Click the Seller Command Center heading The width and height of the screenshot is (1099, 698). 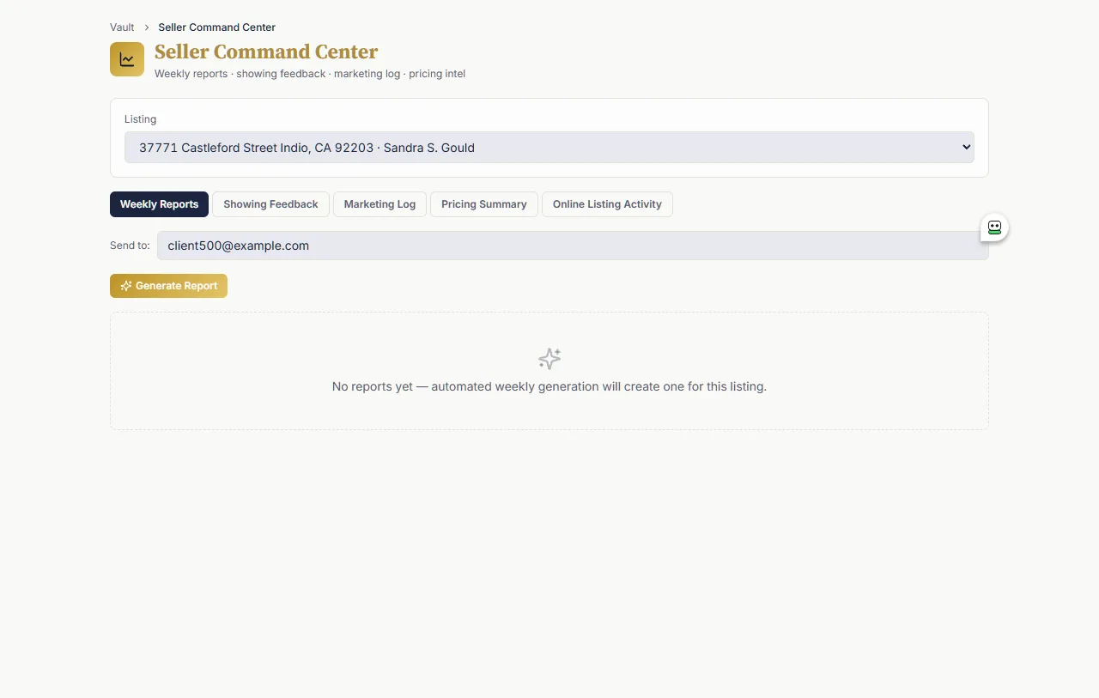coord(266,52)
